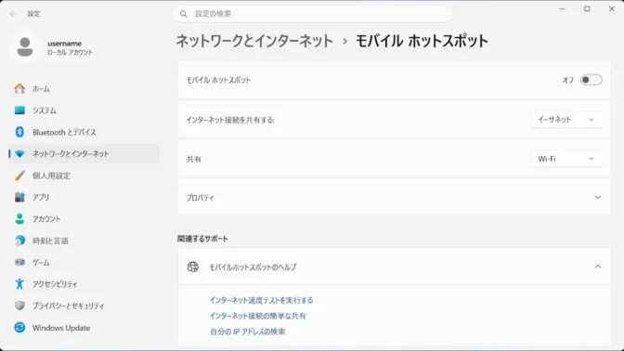Click the Windows Update sync icon
The height and width of the screenshot is (351, 624).
[19, 328]
